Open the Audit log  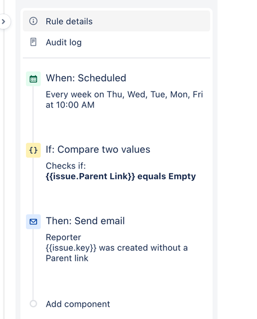(x=117, y=42)
